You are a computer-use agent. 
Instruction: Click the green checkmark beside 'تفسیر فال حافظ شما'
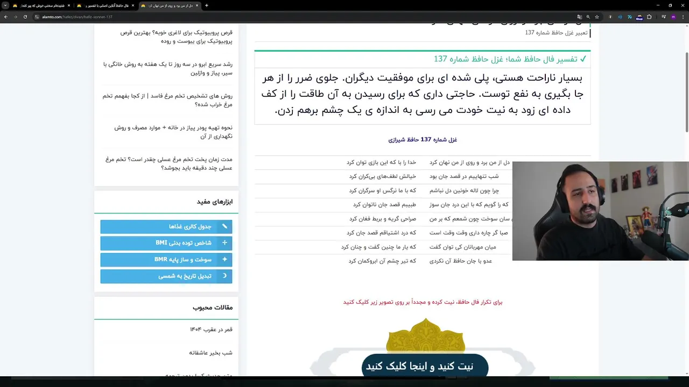point(583,59)
